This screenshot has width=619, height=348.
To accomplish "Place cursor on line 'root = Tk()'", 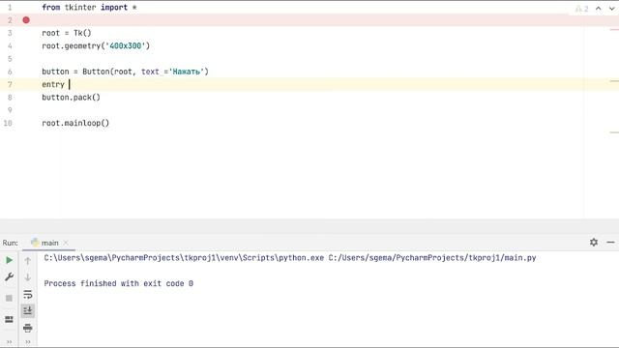I will pos(67,33).
